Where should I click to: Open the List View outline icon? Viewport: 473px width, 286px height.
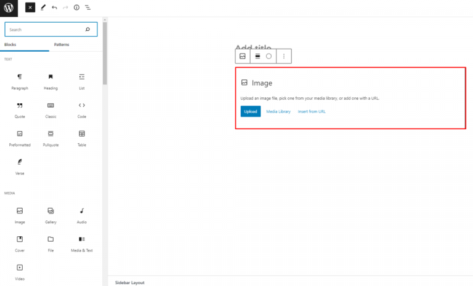(x=87, y=7)
